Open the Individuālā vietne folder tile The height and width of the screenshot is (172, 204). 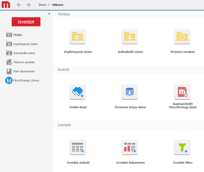[x=130, y=37]
